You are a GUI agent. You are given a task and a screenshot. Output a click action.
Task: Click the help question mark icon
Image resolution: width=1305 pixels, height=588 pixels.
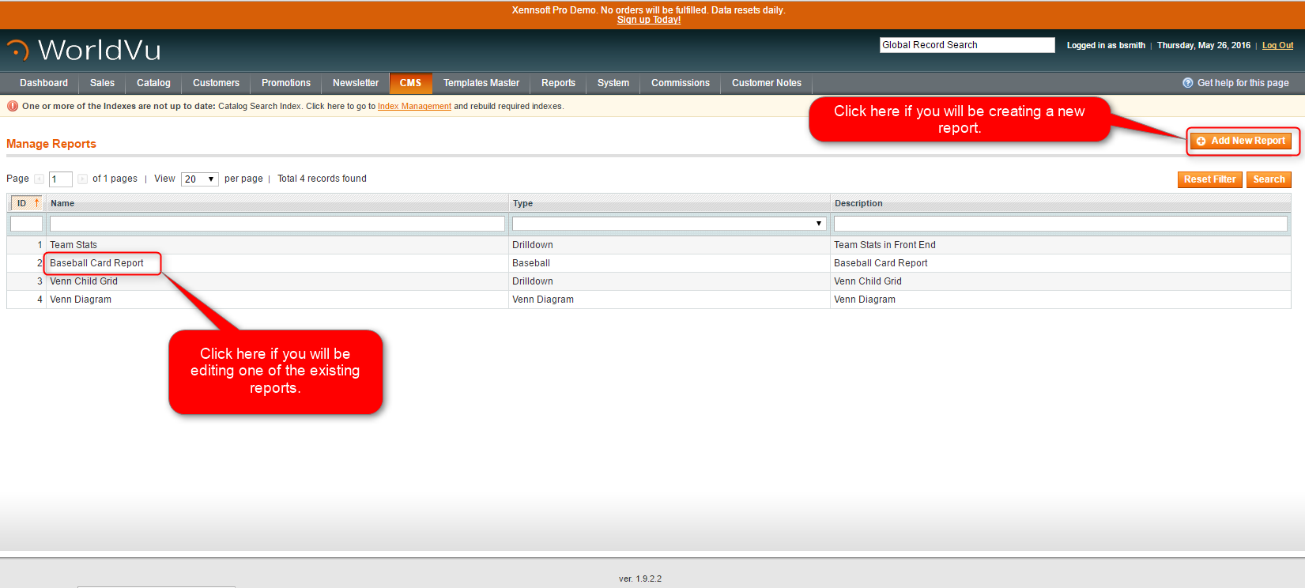pyautogui.click(x=1187, y=83)
